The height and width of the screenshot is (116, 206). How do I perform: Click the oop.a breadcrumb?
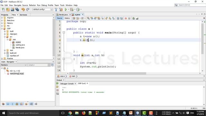[62, 76]
